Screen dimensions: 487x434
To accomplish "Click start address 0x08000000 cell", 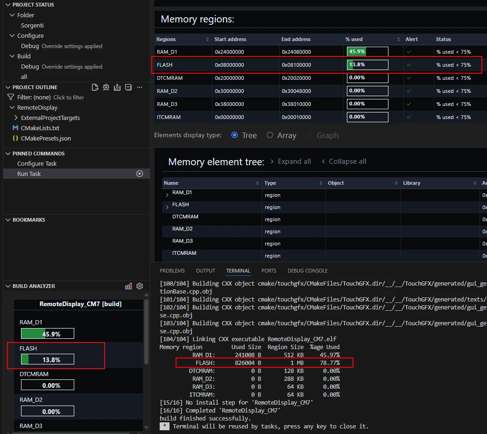I will tap(230, 65).
